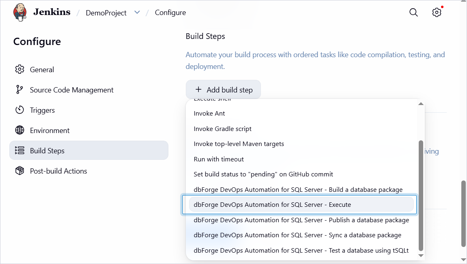
Task: Go to Jenkins home via title text
Action: (52, 12)
